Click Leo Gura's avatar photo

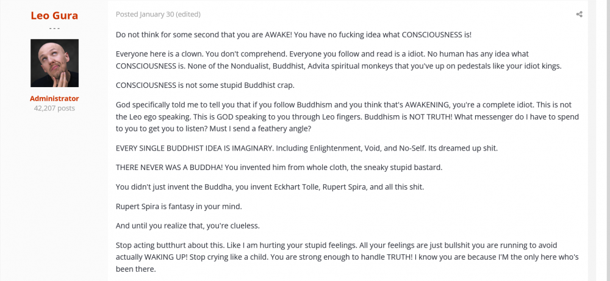54,63
